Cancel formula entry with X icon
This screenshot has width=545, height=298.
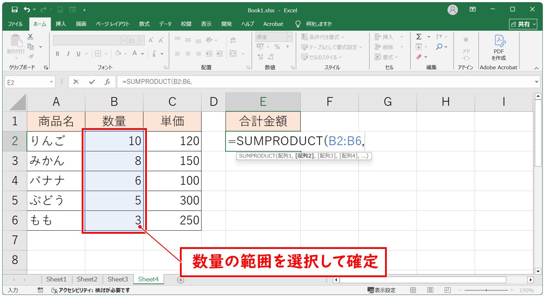[x=76, y=82]
